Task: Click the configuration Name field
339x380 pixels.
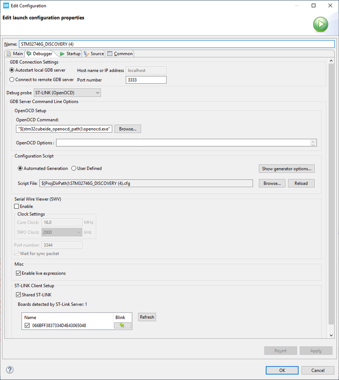Action: tap(177, 44)
